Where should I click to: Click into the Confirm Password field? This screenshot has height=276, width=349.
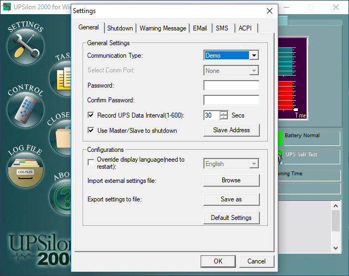231,100
